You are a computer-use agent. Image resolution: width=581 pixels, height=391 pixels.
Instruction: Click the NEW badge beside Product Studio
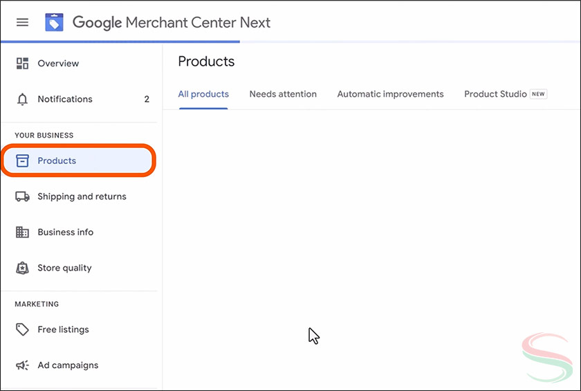pos(538,94)
